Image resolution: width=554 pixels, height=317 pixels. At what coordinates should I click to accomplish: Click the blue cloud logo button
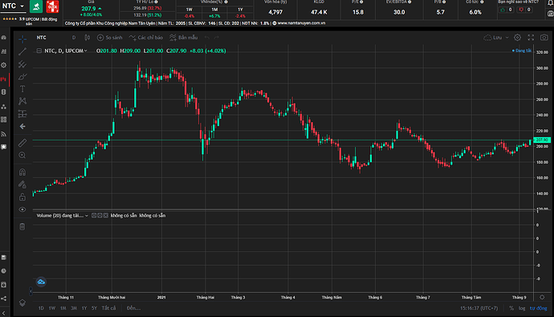(41, 282)
